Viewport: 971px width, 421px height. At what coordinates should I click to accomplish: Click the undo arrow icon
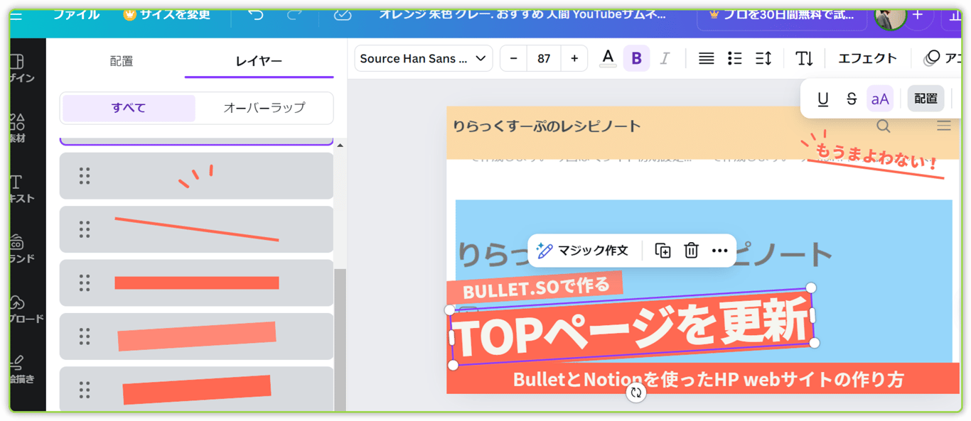256,16
